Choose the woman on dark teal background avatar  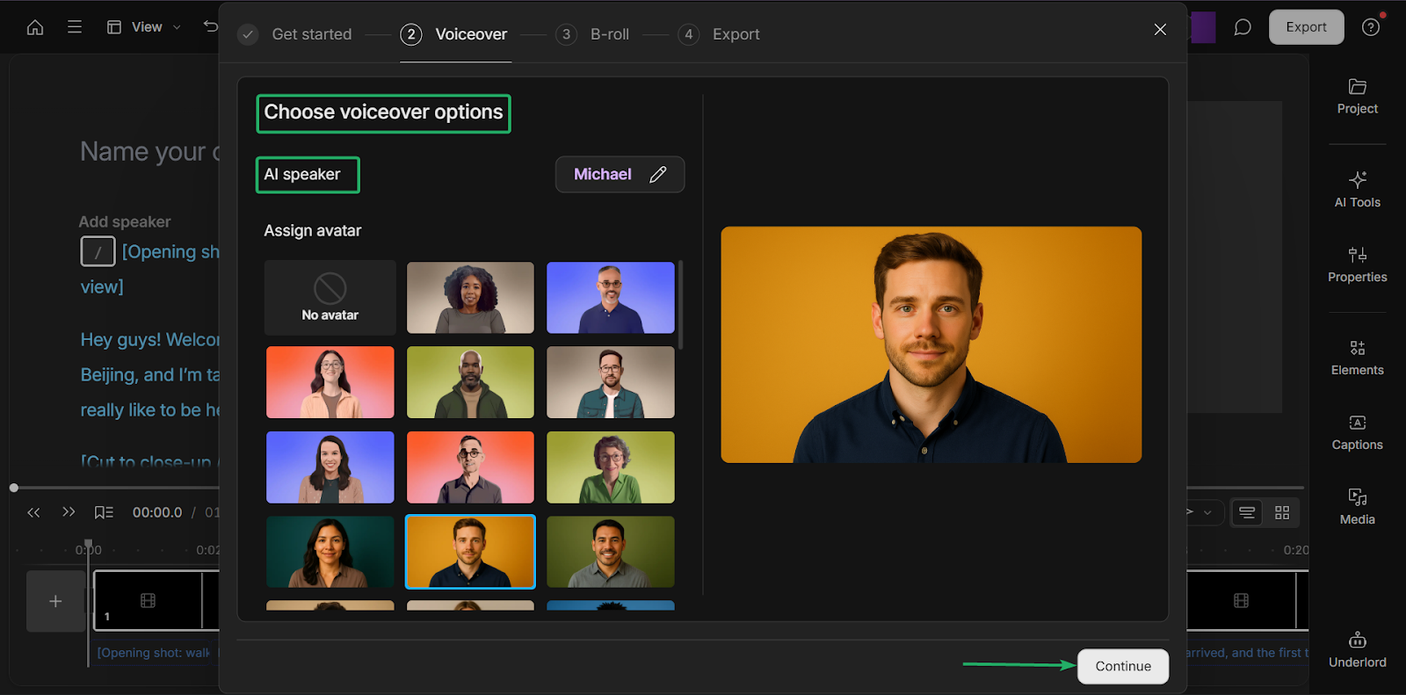(x=330, y=552)
